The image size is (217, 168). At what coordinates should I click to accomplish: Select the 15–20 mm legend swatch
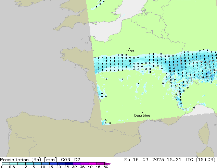pos(53,164)
